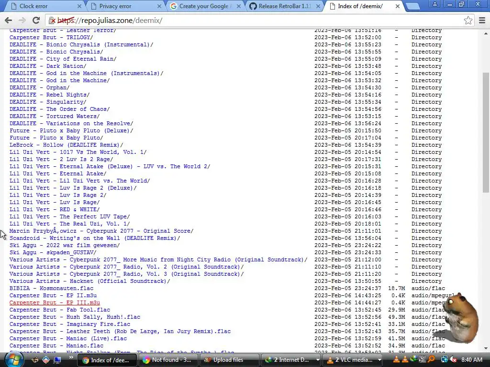Open Cyberpunk 2077 - Original Score folder
Viewport: 490px width, 367px height.
coord(101,231)
